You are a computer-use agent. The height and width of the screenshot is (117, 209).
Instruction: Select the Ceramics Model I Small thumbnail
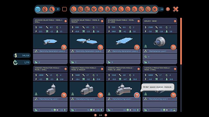tap(50, 89)
